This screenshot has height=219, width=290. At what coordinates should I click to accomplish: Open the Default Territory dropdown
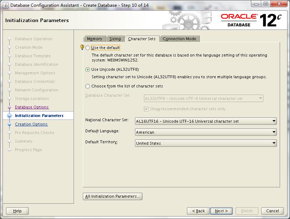(x=206, y=143)
